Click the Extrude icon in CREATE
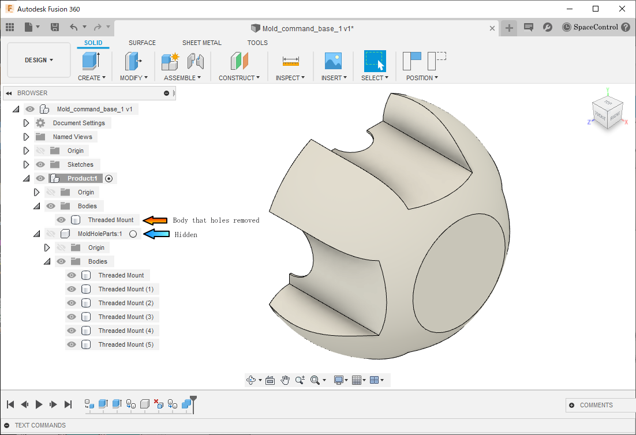This screenshot has width=636, height=435. 91,61
